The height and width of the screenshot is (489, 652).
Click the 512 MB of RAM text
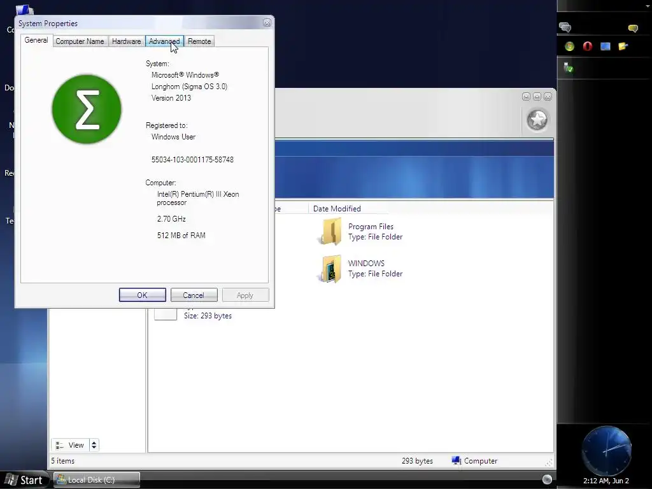coord(181,236)
